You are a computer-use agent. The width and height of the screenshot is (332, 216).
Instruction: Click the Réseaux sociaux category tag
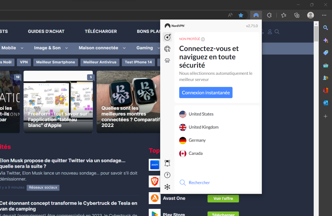tap(43, 187)
